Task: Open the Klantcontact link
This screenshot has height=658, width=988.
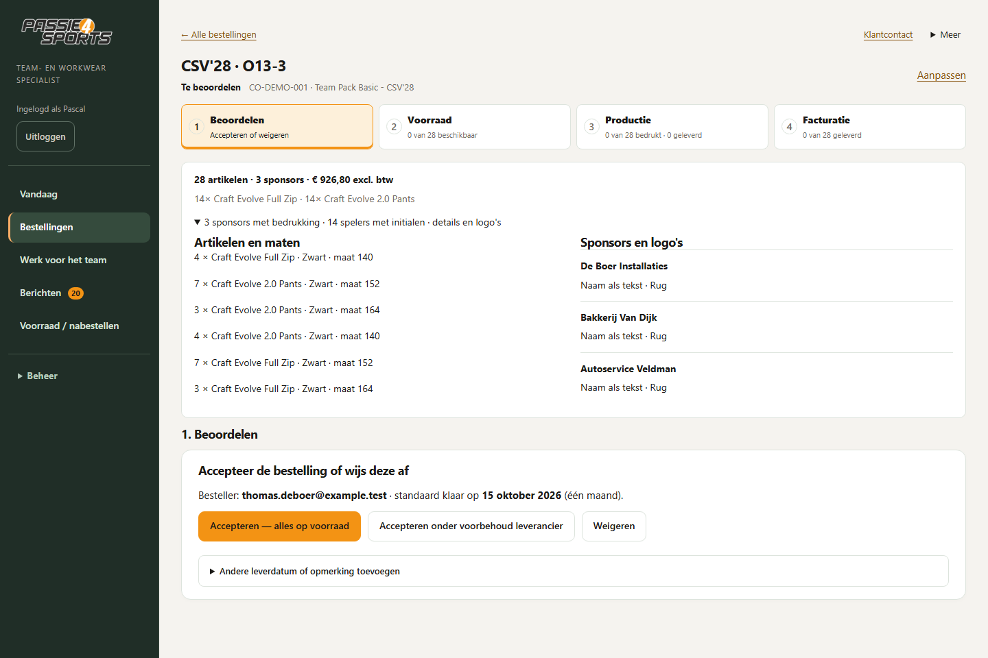Action: click(888, 35)
